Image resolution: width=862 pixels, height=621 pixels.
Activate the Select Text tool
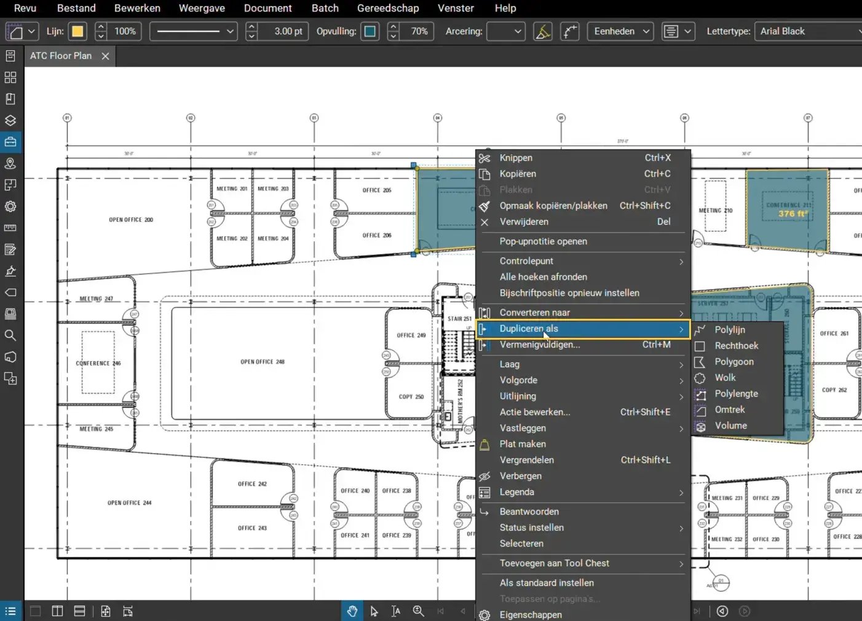[x=396, y=611]
